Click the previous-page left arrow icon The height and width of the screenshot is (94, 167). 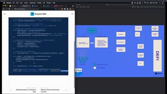11,90
